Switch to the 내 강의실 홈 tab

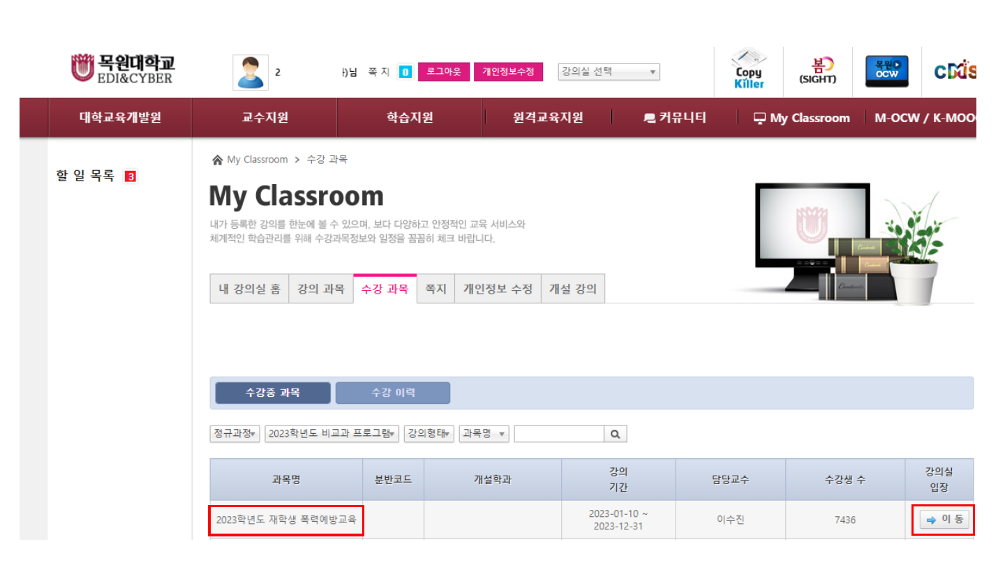pos(249,289)
